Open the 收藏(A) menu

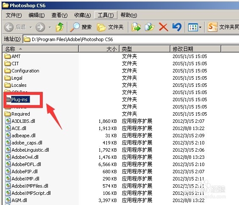(x=83, y=15)
